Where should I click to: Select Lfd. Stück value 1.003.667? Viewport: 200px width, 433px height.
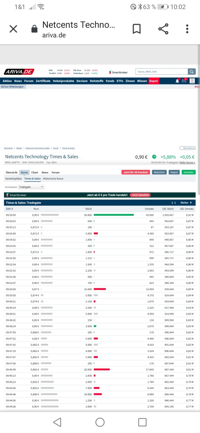(168, 215)
